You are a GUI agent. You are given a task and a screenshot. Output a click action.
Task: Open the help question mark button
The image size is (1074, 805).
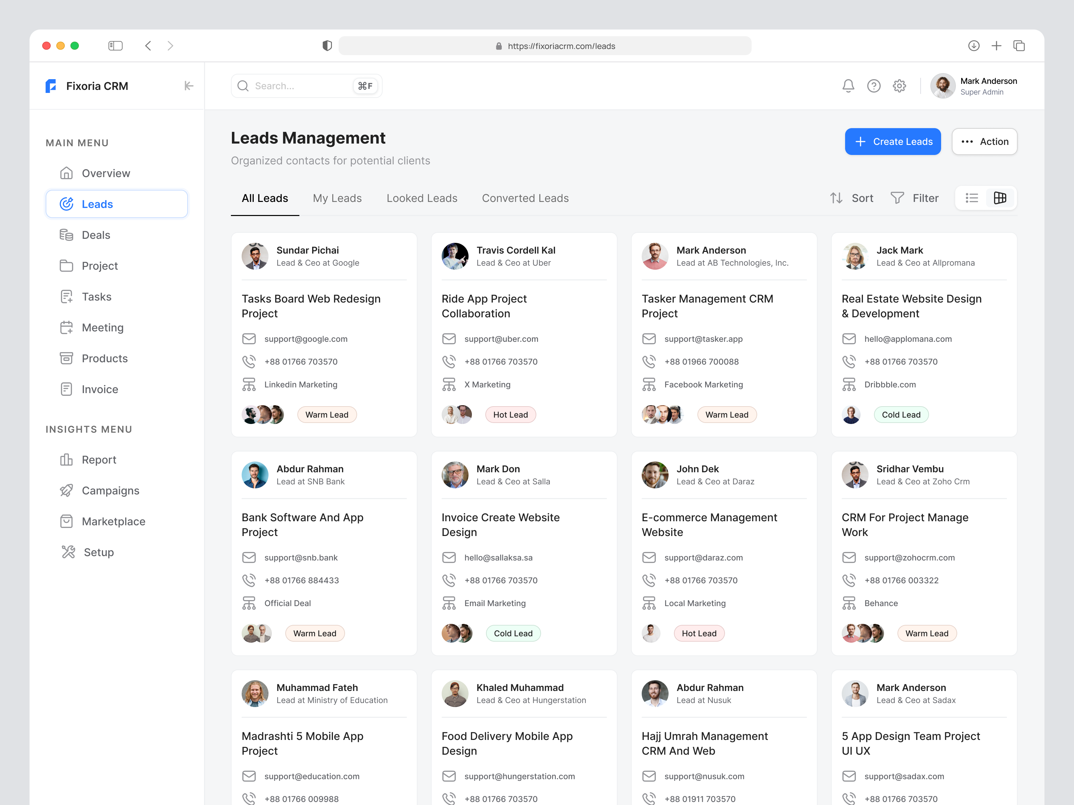click(874, 86)
